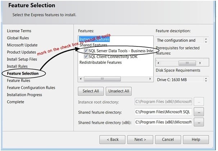The height and width of the screenshot is (151, 218).
Task: Select Install Rules step in sidebar
Action: pos(17,66)
